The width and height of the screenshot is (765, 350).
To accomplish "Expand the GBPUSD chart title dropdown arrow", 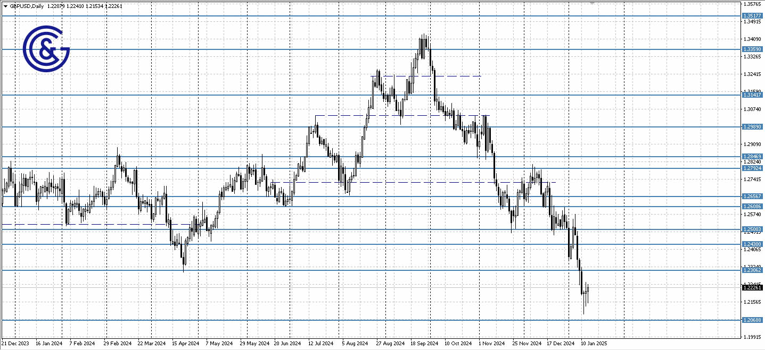I will pyautogui.click(x=5, y=6).
